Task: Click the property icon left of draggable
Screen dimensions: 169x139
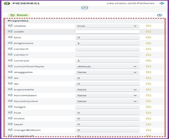Action: pos(10,72)
